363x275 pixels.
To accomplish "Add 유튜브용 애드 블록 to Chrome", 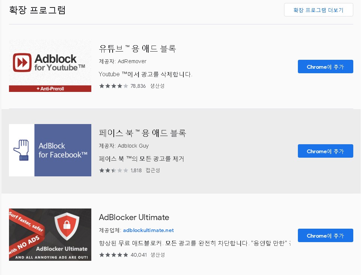I will (x=325, y=67).
